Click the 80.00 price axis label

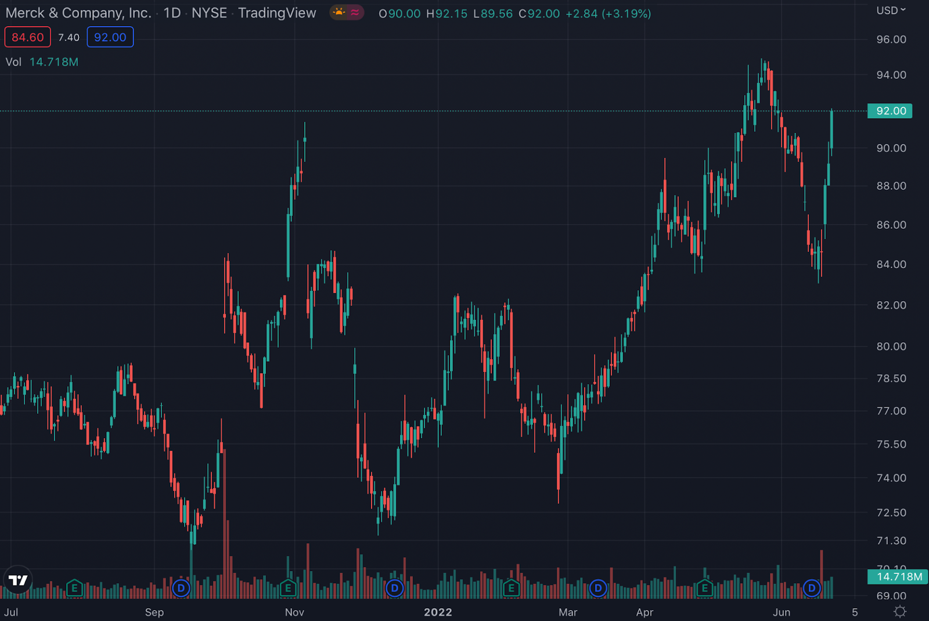[x=891, y=346]
